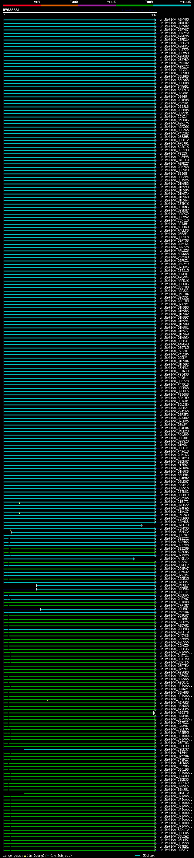This screenshot has width=194, height=858.
Task: Open UniRef100_O60198 entry
Action: pyautogui.click(x=174, y=770)
